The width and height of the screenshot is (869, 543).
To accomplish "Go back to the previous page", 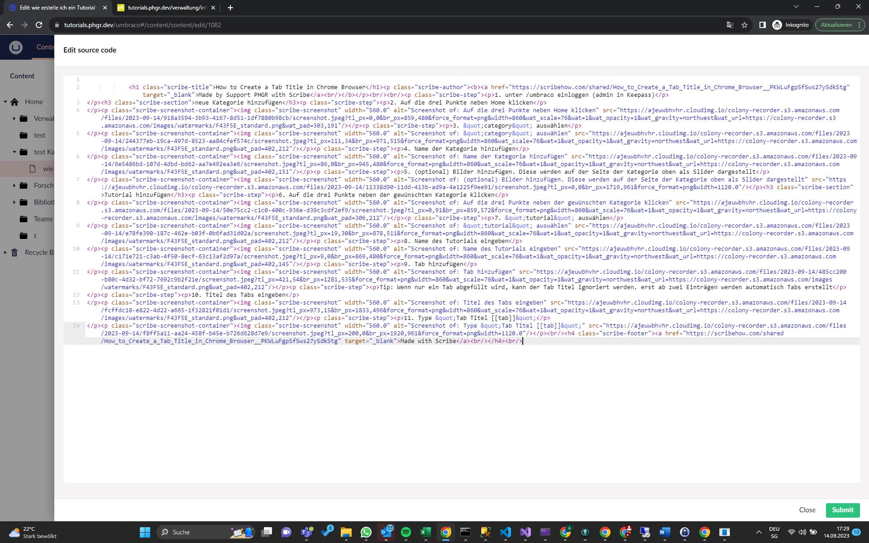I will tap(10, 25).
